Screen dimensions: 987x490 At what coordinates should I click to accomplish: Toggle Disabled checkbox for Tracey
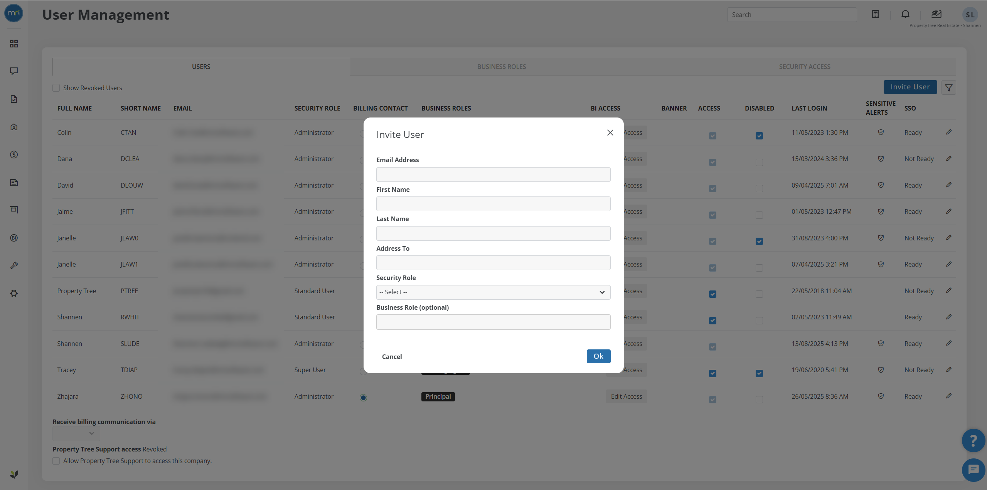759,373
